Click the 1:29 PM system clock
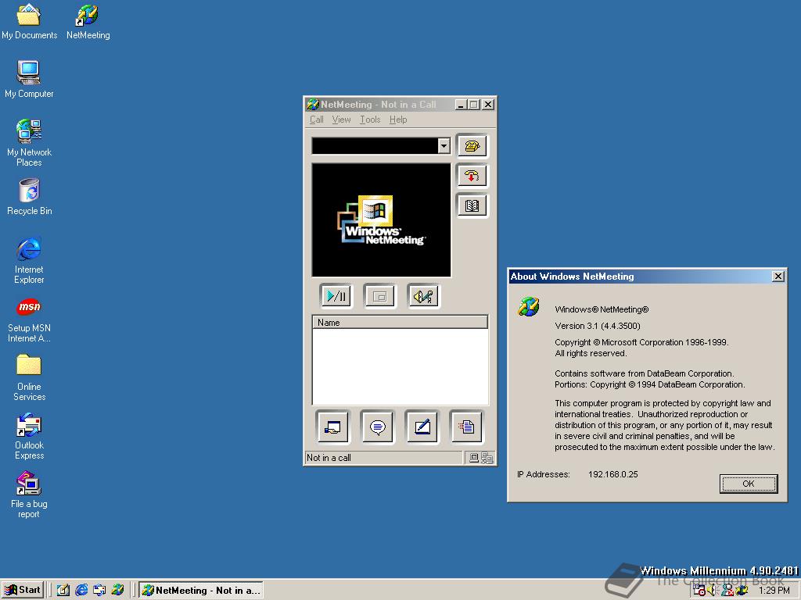The height and width of the screenshot is (600, 801). point(774,591)
